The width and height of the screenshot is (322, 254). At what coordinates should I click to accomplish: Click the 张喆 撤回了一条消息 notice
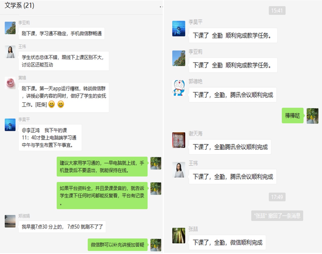(277, 216)
